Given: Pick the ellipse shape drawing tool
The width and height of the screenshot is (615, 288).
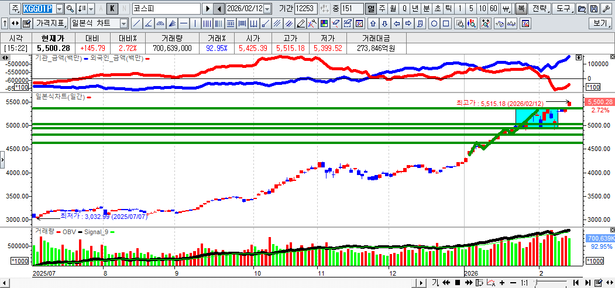Looking at the screenshot, I should pos(434,23).
